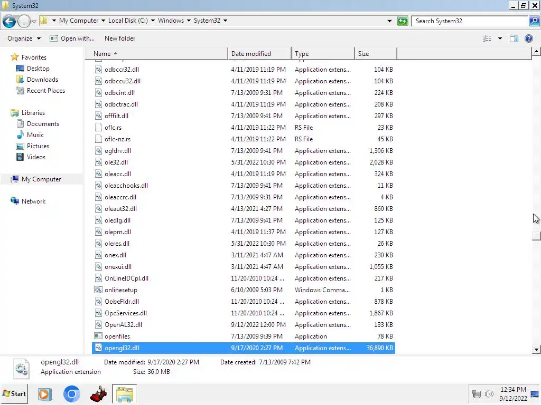Click the taskbar clock showing 12:34 PM
Screen dimensions: 541x405
pyautogui.click(x=513, y=390)
